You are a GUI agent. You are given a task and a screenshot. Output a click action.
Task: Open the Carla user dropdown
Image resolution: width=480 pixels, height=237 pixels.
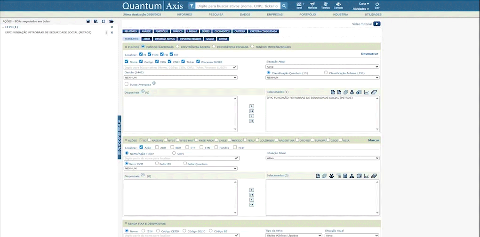[x=364, y=4]
